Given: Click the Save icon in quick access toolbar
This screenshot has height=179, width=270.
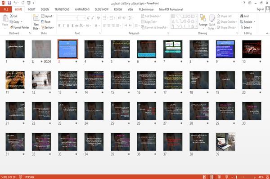Looking at the screenshot, I should (9, 3).
